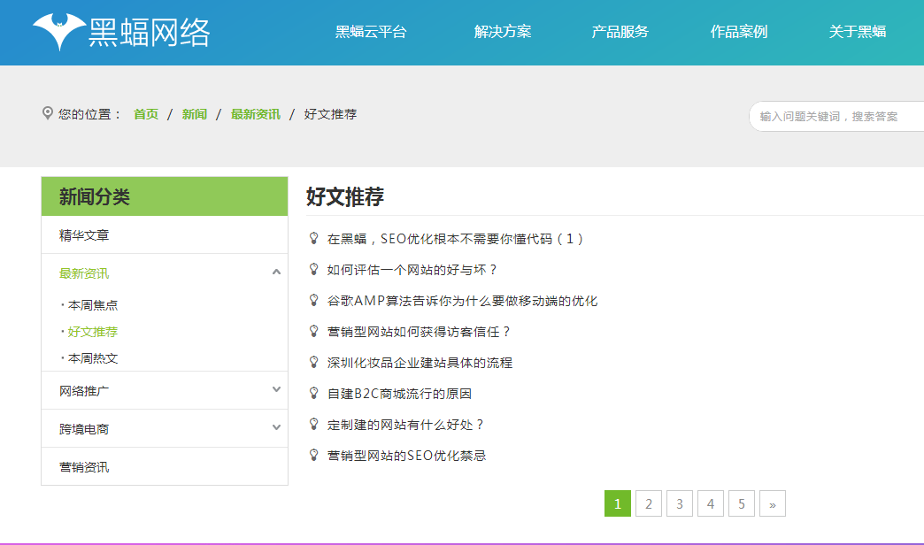Collapse the 最新资讯 category list

click(x=274, y=273)
